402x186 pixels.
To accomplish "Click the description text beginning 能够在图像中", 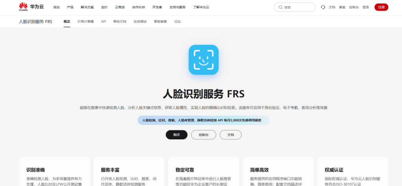I will coord(204,108).
